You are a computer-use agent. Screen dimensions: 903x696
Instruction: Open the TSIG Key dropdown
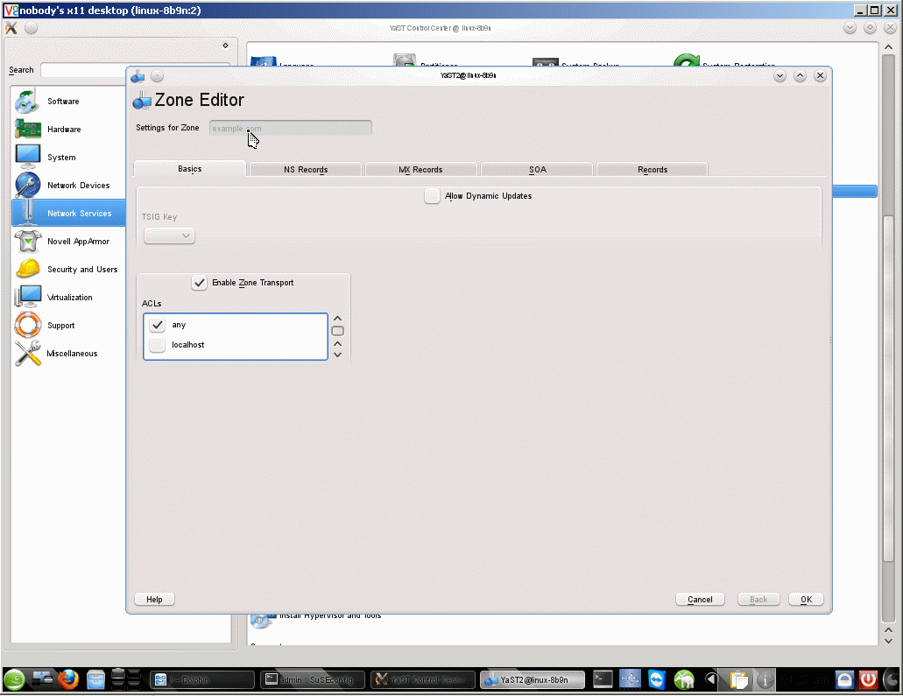pyautogui.click(x=169, y=236)
